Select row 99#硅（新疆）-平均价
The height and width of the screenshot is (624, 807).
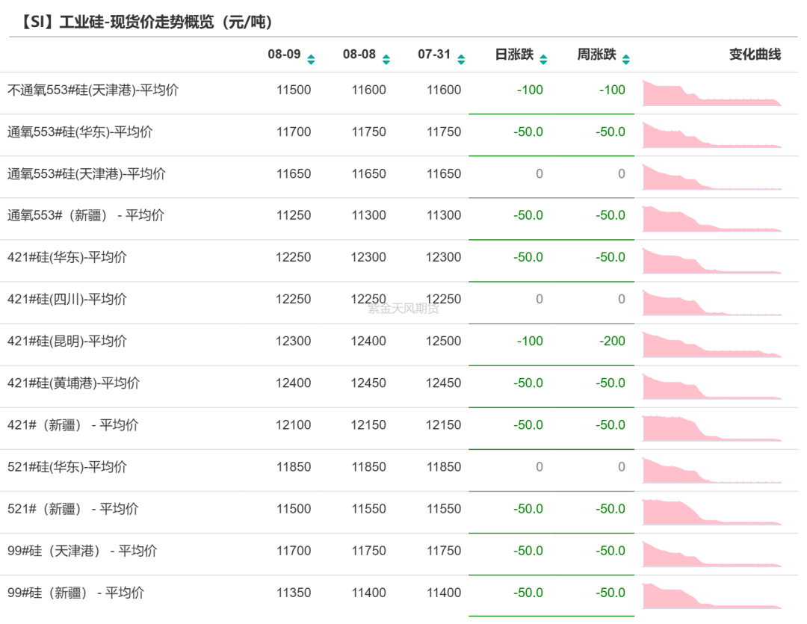pos(399,596)
